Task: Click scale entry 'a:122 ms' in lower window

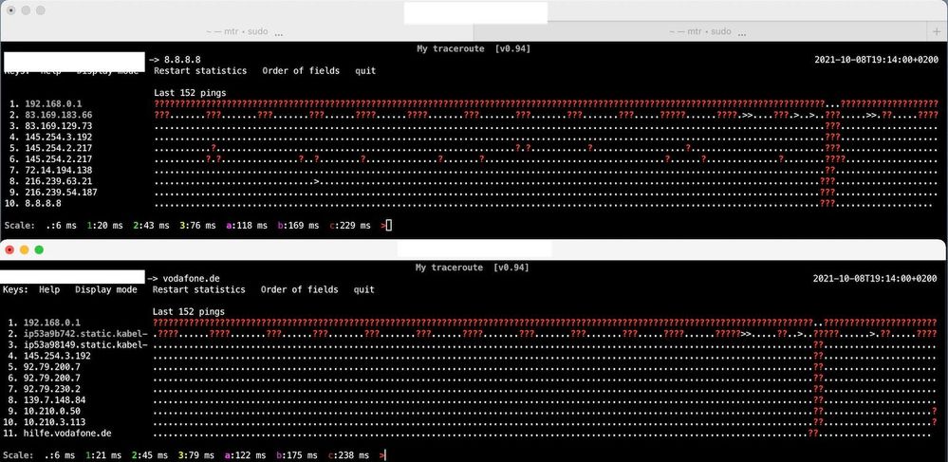Action: tap(246, 455)
